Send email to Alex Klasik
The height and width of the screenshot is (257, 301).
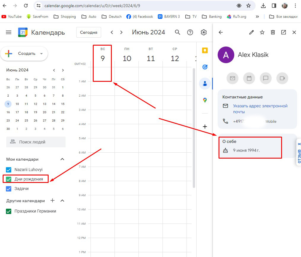pos(232,78)
